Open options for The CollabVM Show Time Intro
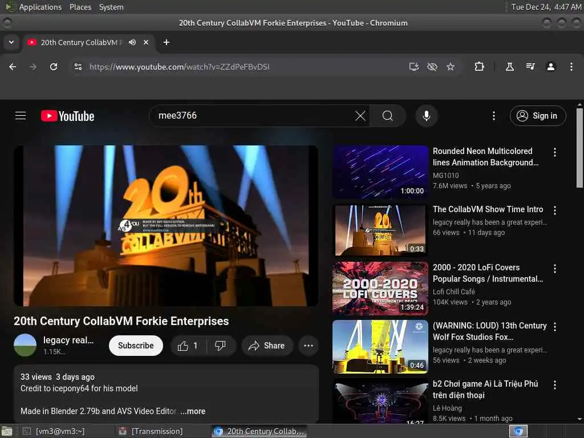 (x=555, y=210)
